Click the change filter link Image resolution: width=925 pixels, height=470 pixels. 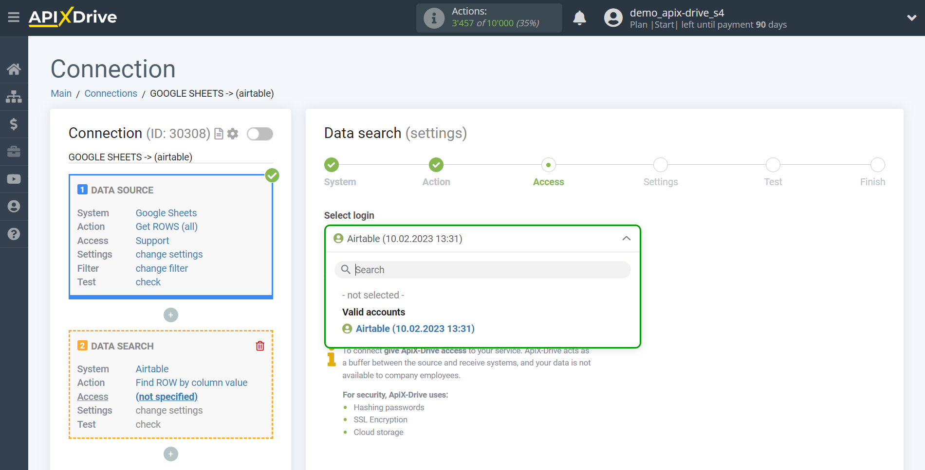coord(162,268)
